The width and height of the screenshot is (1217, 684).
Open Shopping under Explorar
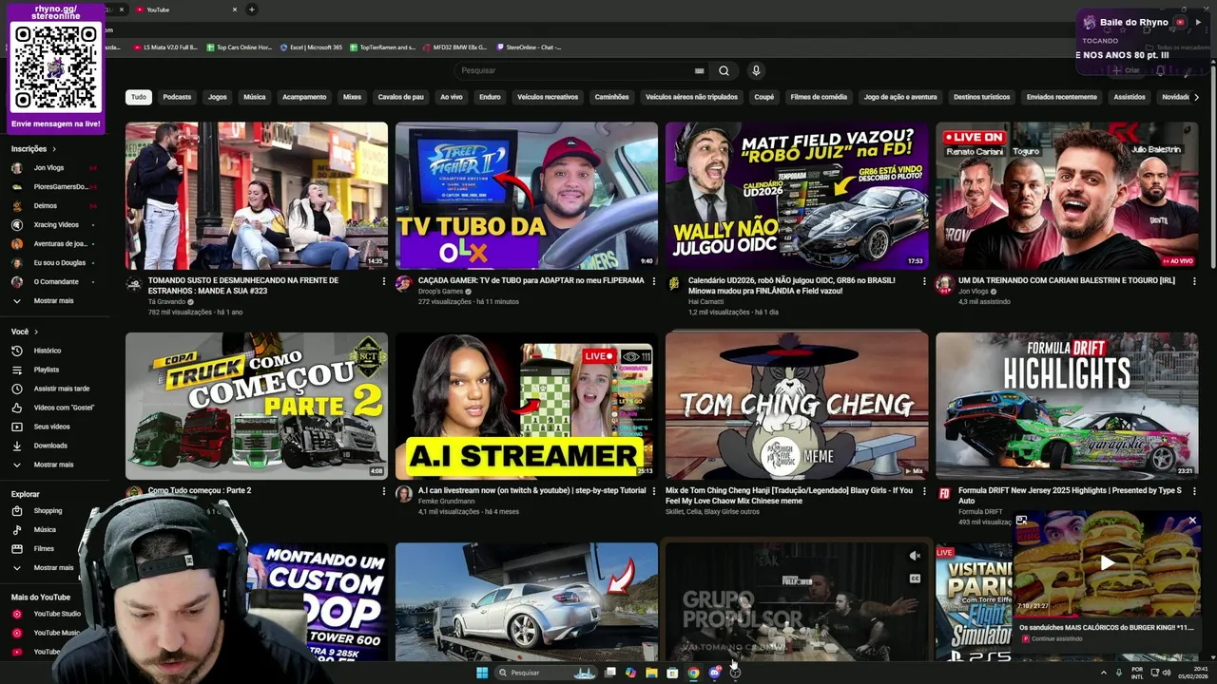pos(48,511)
